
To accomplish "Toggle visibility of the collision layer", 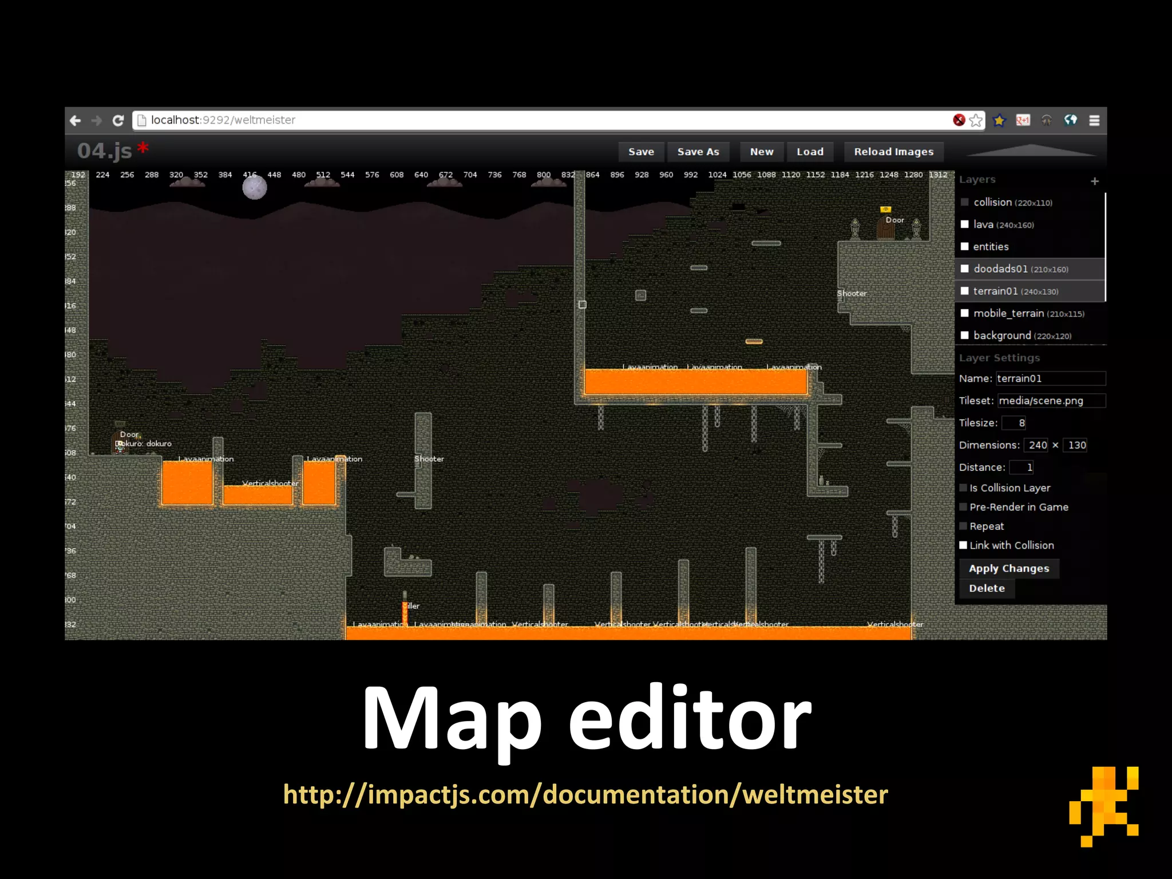I will click(x=965, y=202).
